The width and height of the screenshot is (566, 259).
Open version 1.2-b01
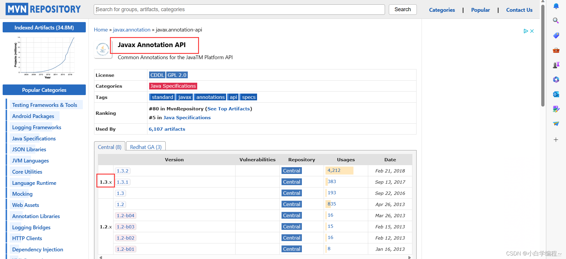126,249
